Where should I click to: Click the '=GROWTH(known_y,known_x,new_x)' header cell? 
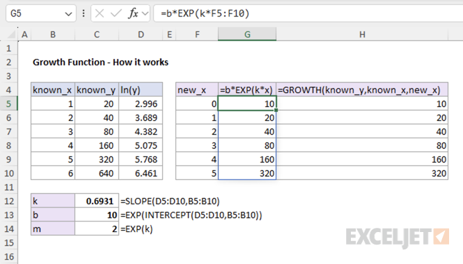(x=362, y=90)
